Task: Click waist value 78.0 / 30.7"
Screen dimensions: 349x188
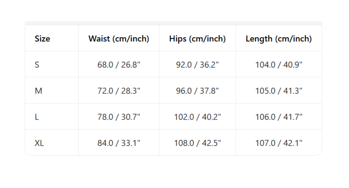Action: [x=119, y=117]
